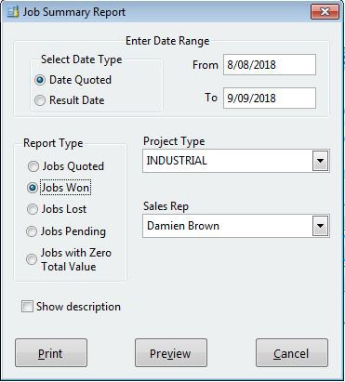Screen dimensions: 345x382
Task: Close the Job Summary Report dialog
Action: click(x=325, y=12)
